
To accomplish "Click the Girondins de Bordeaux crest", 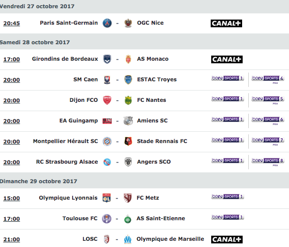I will [x=107, y=59].
